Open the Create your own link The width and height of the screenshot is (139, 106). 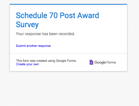tap(27, 64)
